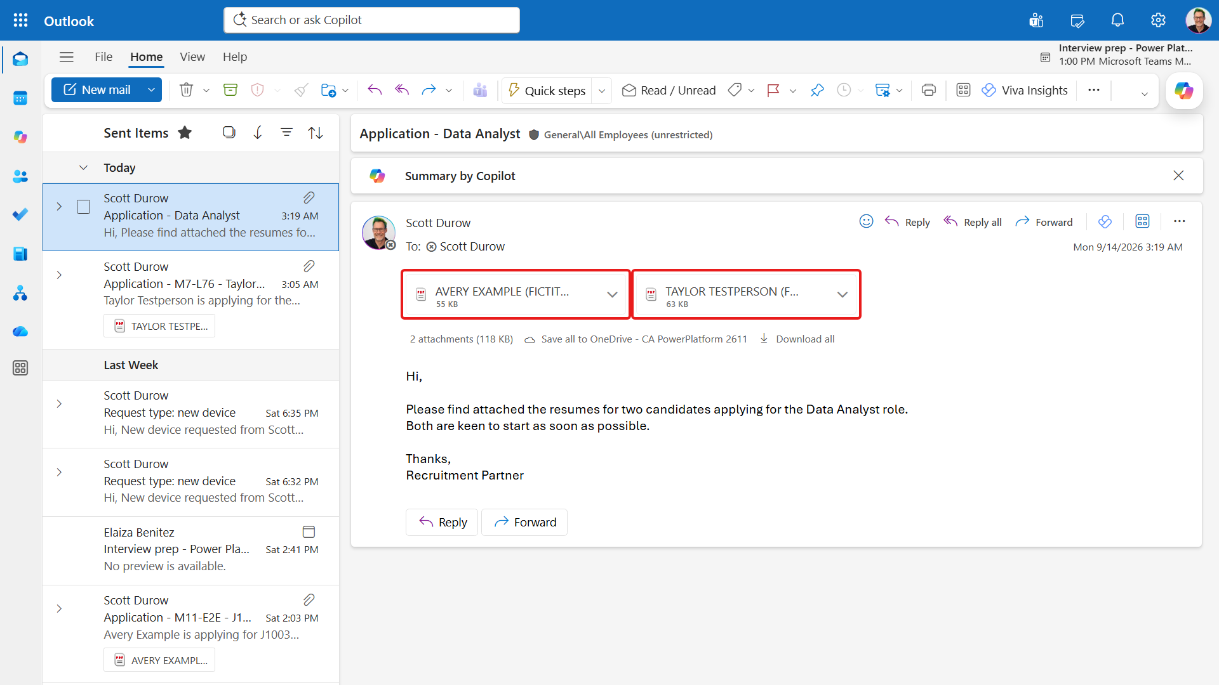Archive the selected message
This screenshot has height=685, width=1219.
pyautogui.click(x=230, y=90)
